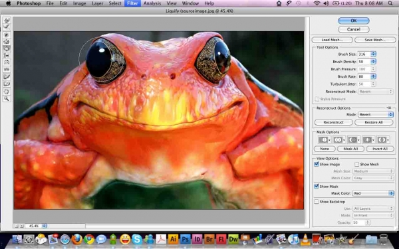Launch Adobe Bridge from the dock
The width and height of the screenshot is (399, 249).
[x=209, y=239]
